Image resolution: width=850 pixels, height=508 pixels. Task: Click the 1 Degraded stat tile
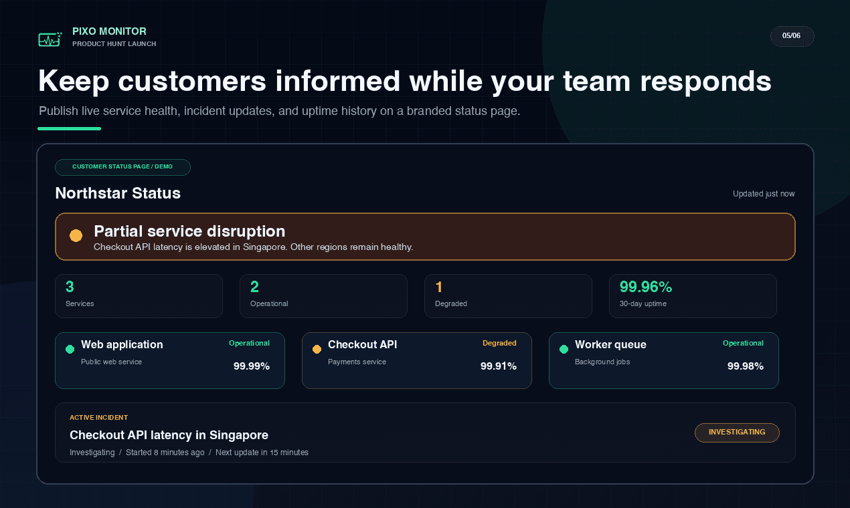click(x=508, y=296)
